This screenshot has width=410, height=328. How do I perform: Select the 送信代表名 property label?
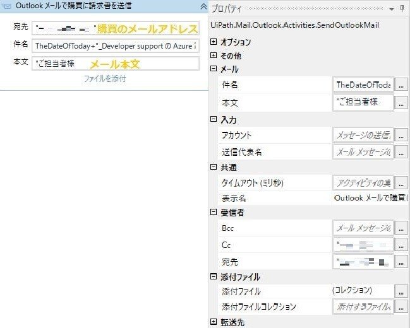tap(241, 152)
